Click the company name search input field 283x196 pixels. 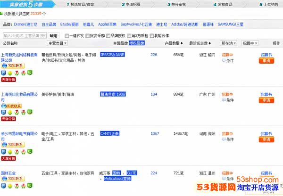(x=25, y=36)
